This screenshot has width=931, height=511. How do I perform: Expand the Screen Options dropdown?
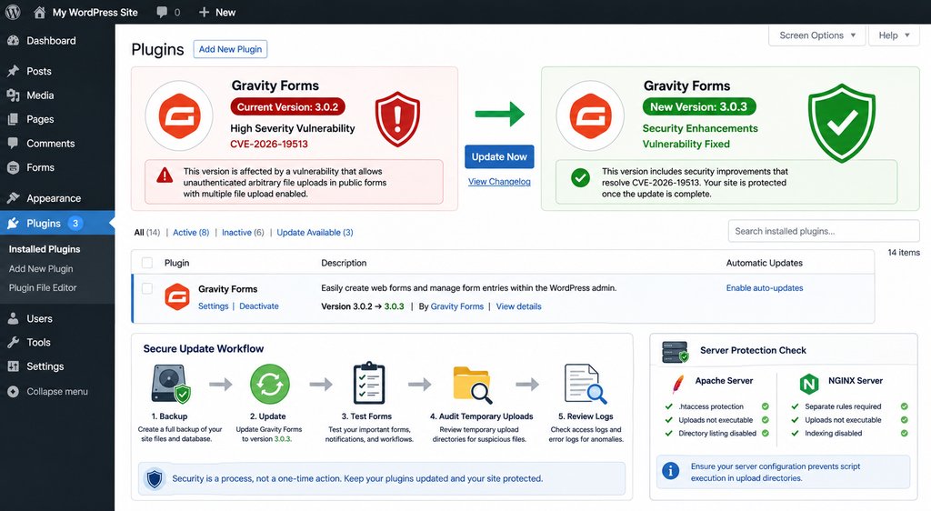click(x=817, y=35)
